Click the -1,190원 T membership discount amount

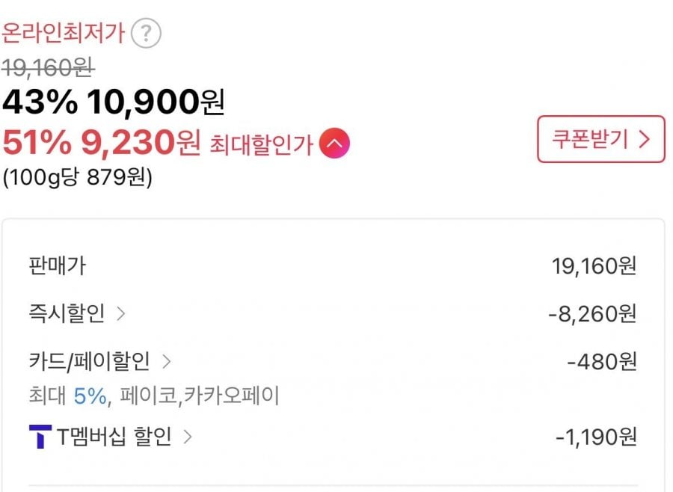595,437
